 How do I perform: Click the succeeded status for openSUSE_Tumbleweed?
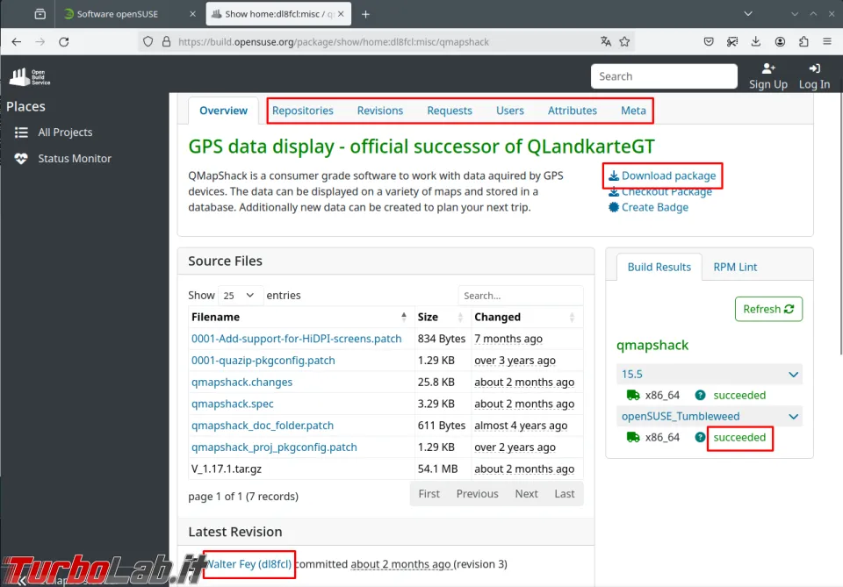739,438
